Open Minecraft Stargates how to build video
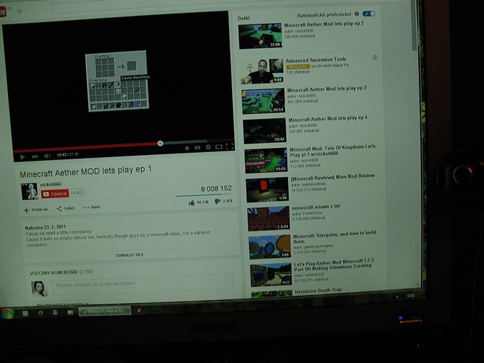Viewport: 484px width, 363px height. (335, 237)
